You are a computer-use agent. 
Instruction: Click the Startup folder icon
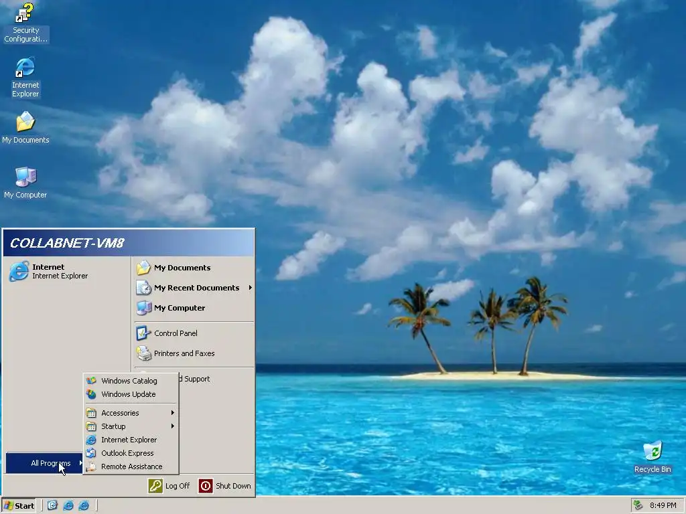(x=91, y=426)
